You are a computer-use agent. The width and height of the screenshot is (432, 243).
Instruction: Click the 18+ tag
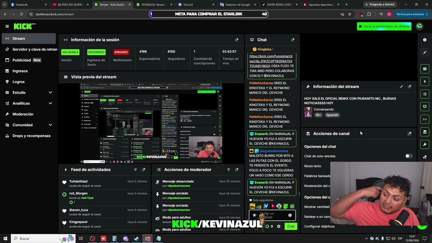(318, 115)
